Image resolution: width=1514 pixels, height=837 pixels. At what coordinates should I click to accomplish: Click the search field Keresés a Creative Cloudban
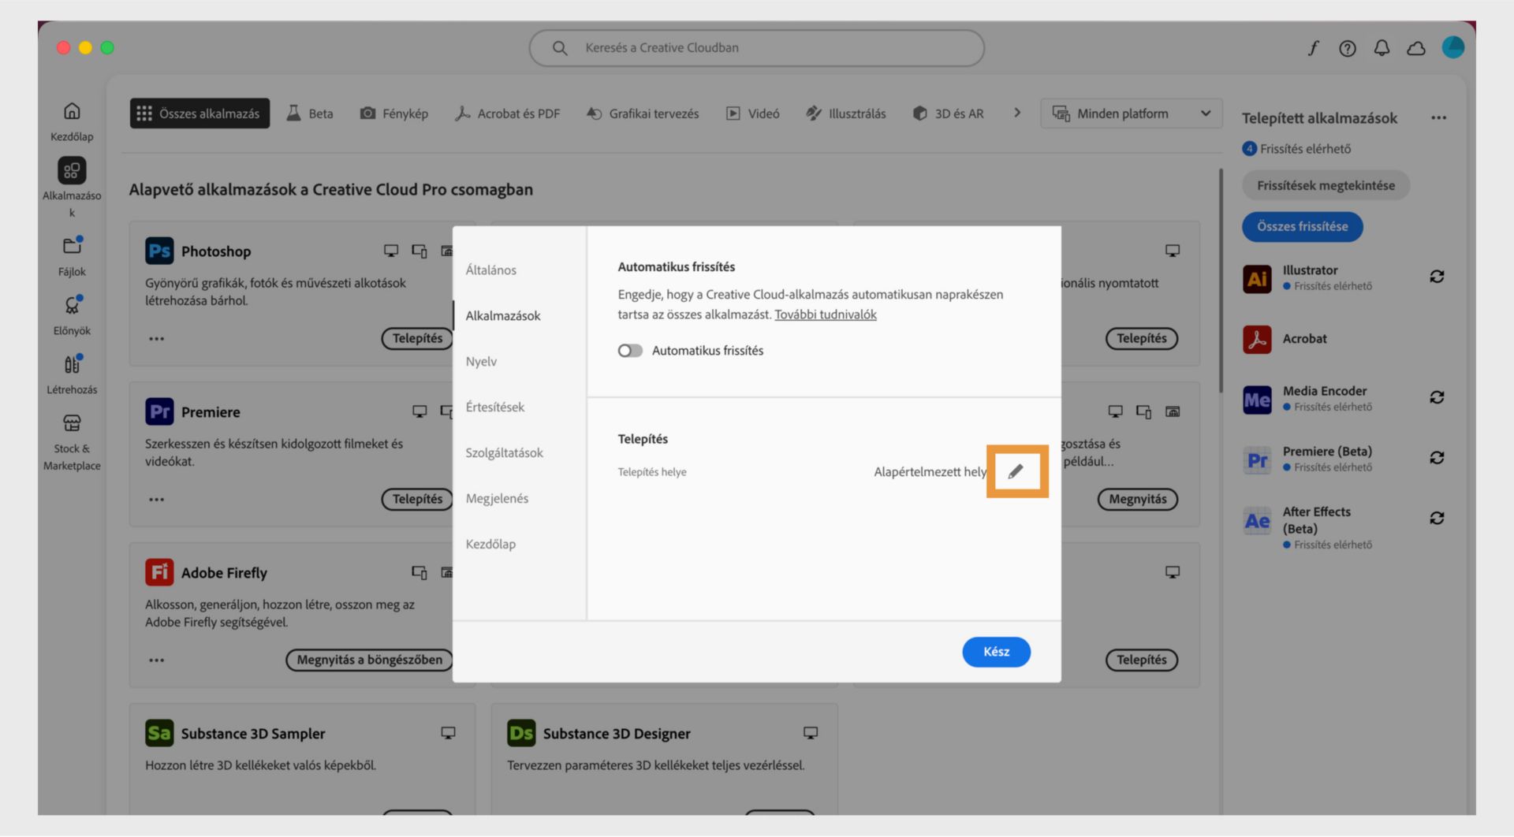click(756, 48)
